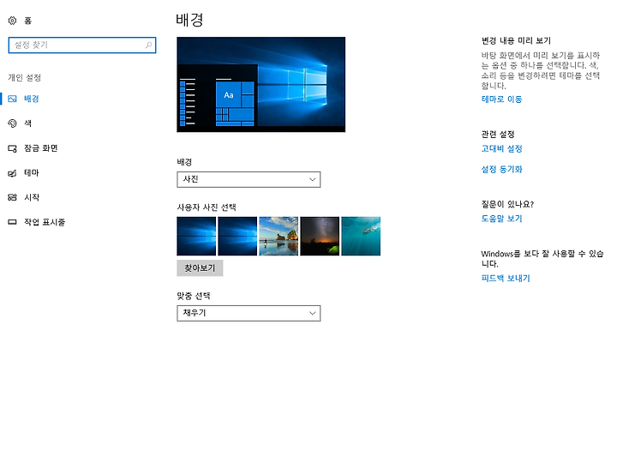The image size is (617, 463).
Task: Click the desktop background preview image
Action: (x=261, y=85)
